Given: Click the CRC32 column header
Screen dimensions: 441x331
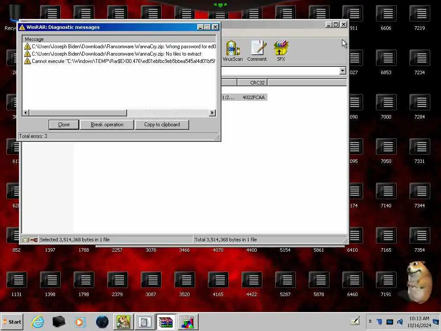Looking at the screenshot, I should (252, 83).
